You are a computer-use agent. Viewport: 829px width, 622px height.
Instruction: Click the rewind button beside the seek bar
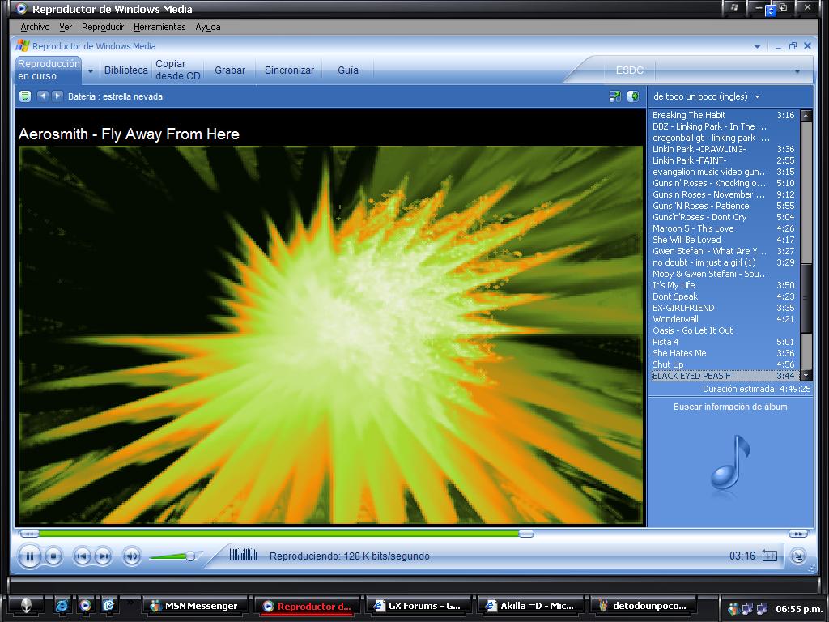29,534
